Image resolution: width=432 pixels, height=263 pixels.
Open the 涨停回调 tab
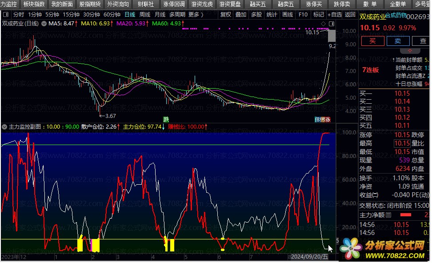174,4
